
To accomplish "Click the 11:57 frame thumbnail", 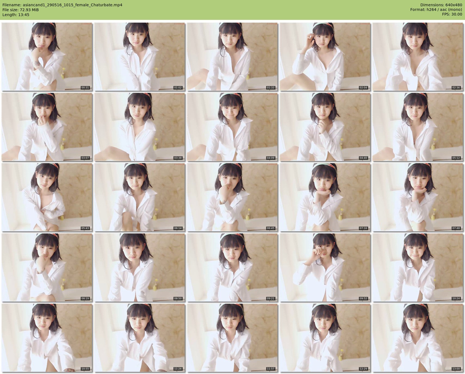I will (232, 337).
